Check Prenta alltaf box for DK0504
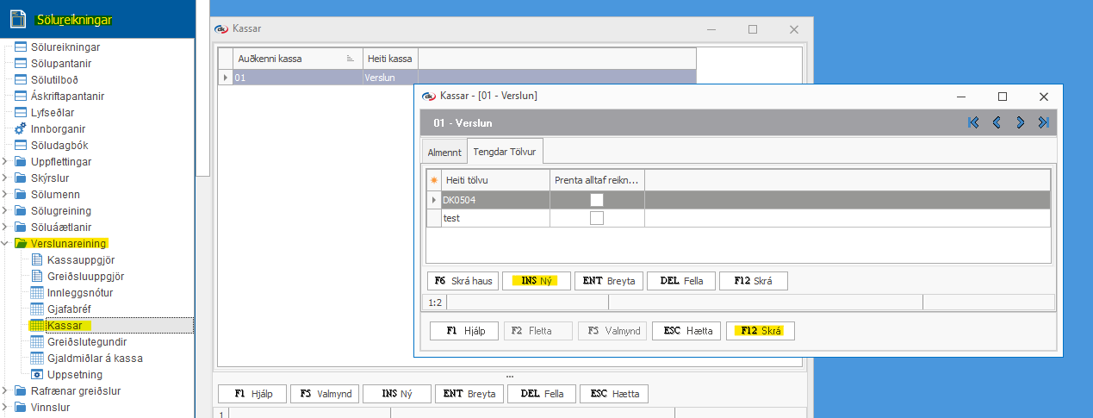Image resolution: width=1093 pixels, height=418 pixels. pyautogui.click(x=597, y=200)
